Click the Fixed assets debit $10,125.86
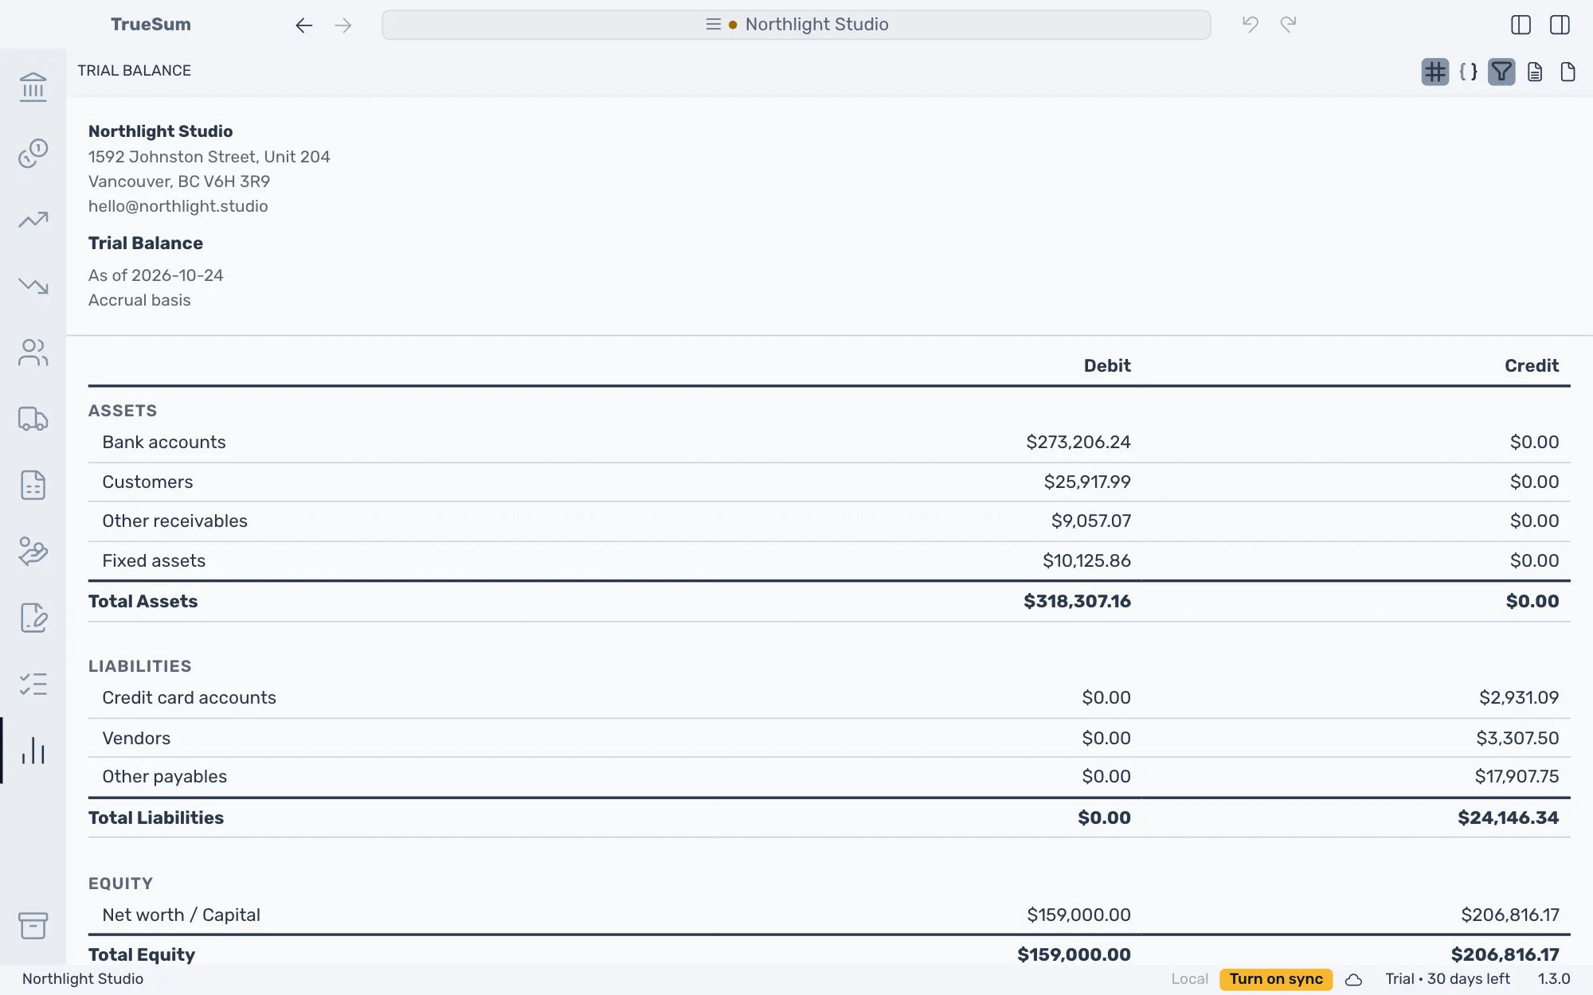The width and height of the screenshot is (1593, 995). coord(1086,561)
